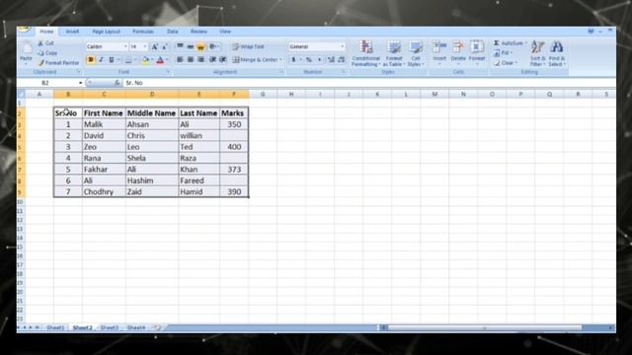Click Merge & Center button
Screen dimensions: 632x355
pyautogui.click(x=256, y=59)
